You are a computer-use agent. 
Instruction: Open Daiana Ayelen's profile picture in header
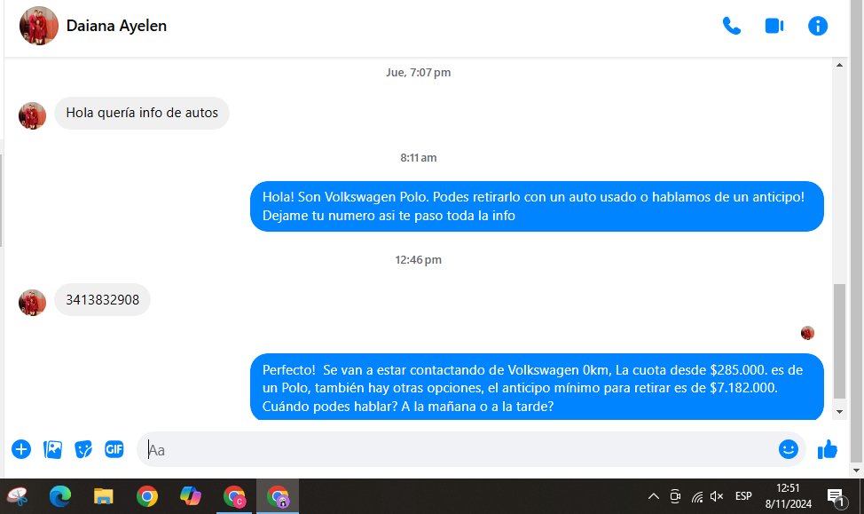coord(38,26)
